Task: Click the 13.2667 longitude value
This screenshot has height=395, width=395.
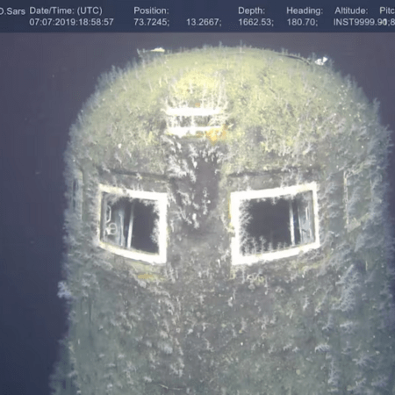Action: 204,22
